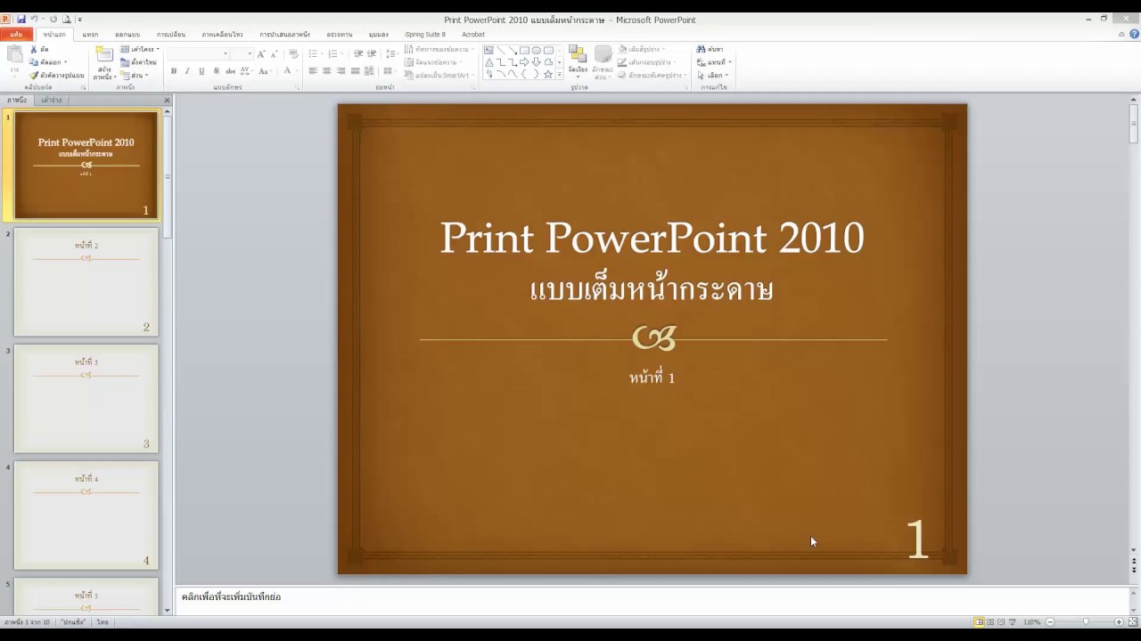Open Section (ส่วน) dropdown
1141x641 pixels.
(135, 75)
